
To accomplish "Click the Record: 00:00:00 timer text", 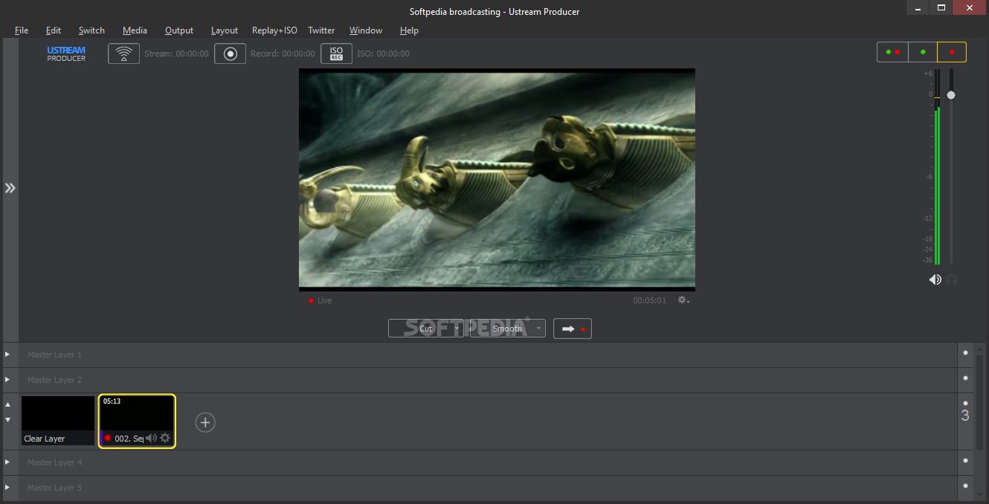I will (283, 54).
